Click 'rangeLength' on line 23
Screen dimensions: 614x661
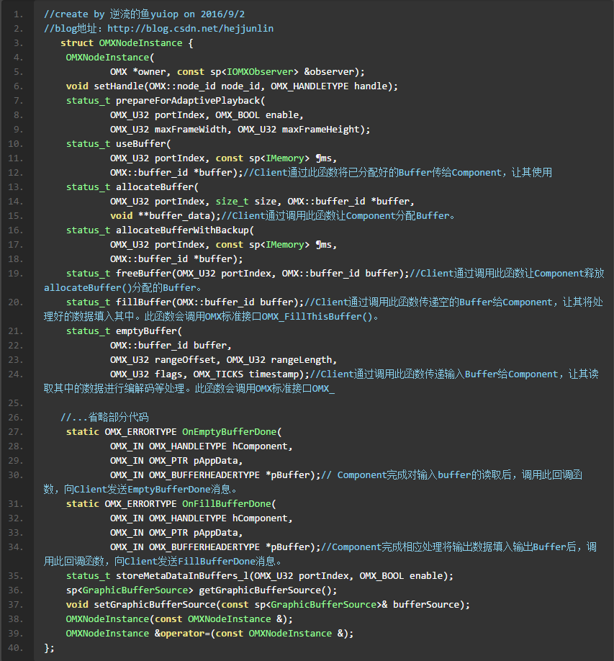[x=302, y=360]
